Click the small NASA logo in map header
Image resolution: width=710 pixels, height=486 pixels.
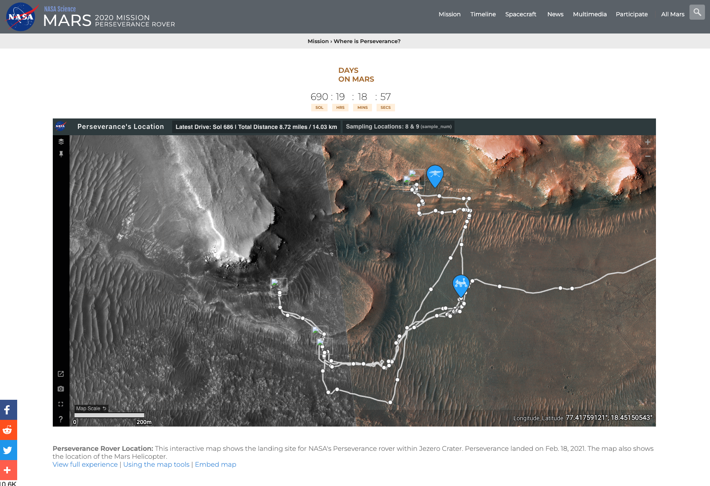click(61, 126)
